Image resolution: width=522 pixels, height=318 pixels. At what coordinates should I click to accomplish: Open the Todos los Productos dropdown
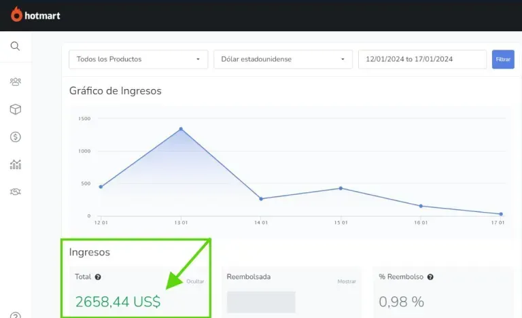(x=138, y=59)
